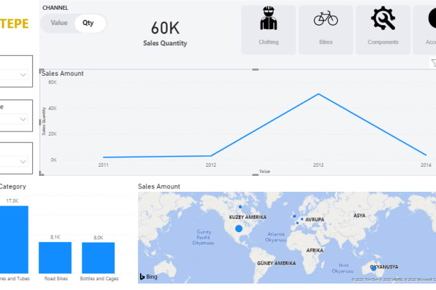Click the Components button label
The width and height of the screenshot is (436, 290).
pos(383,42)
